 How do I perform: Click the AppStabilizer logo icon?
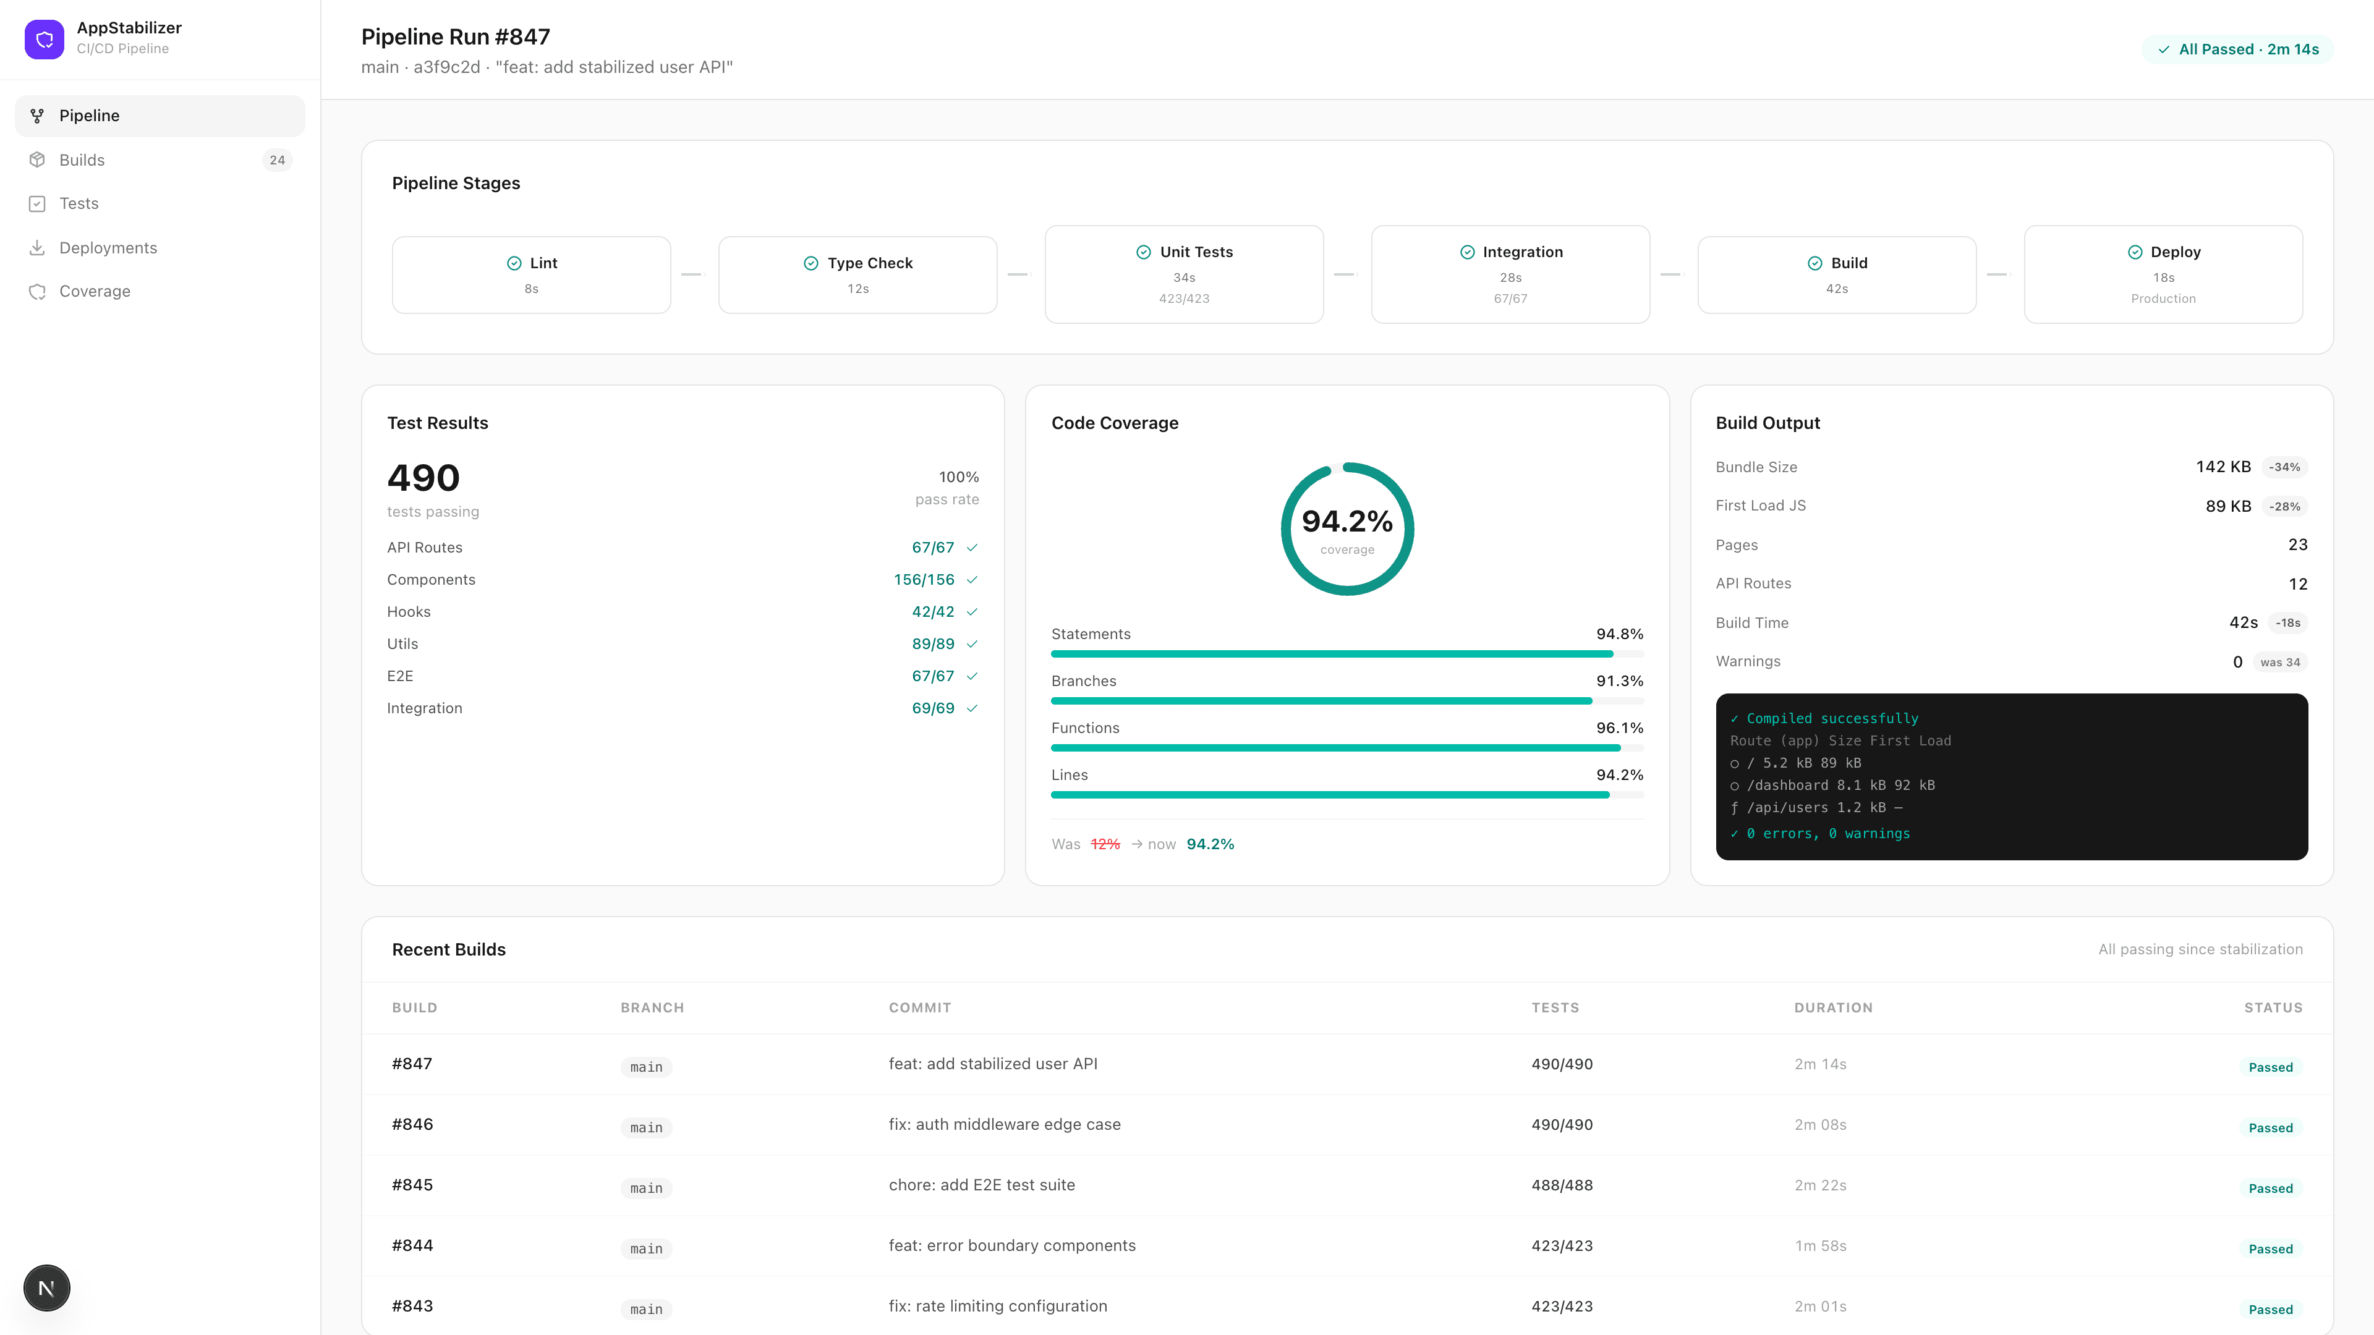45,39
